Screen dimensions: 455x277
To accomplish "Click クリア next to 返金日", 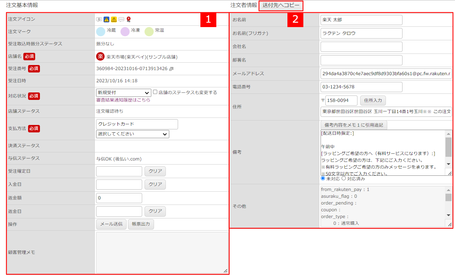I will 155,211.
